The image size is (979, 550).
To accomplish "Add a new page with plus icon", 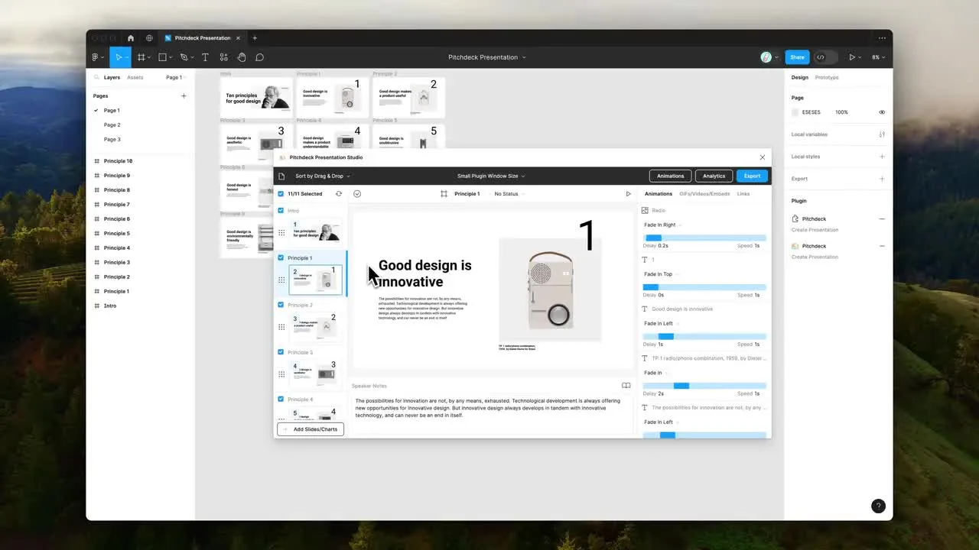I will [184, 96].
